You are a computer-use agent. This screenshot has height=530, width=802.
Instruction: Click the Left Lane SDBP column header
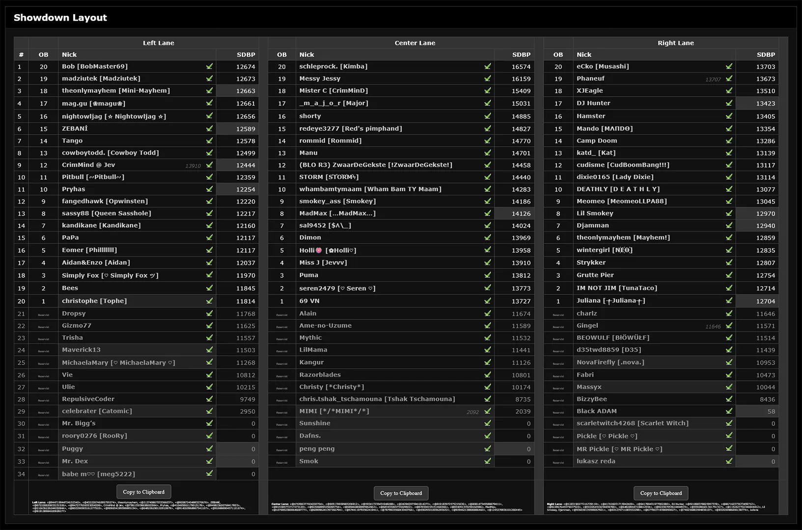pyautogui.click(x=246, y=54)
